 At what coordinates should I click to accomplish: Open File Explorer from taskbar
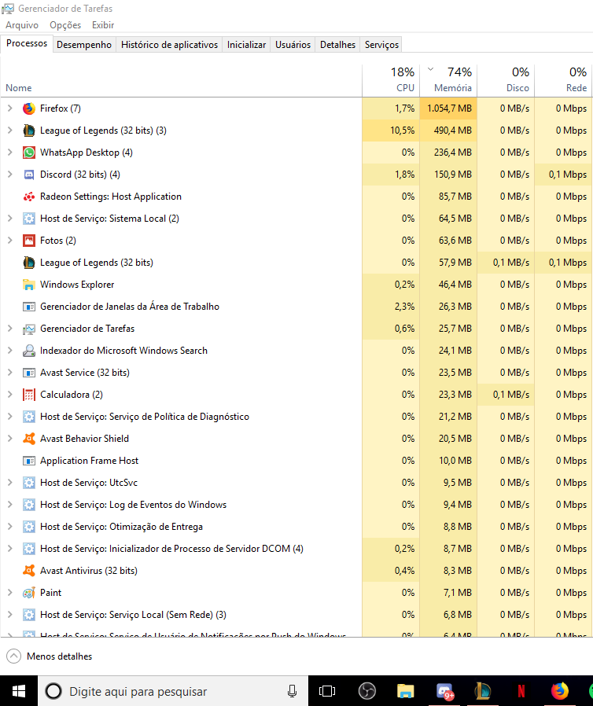pyautogui.click(x=406, y=691)
